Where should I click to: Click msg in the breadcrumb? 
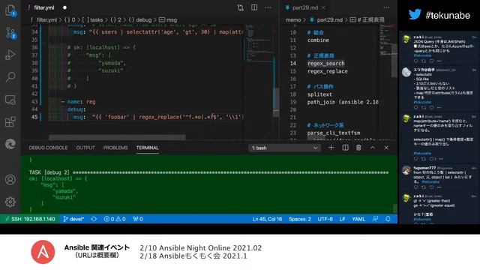point(172,20)
